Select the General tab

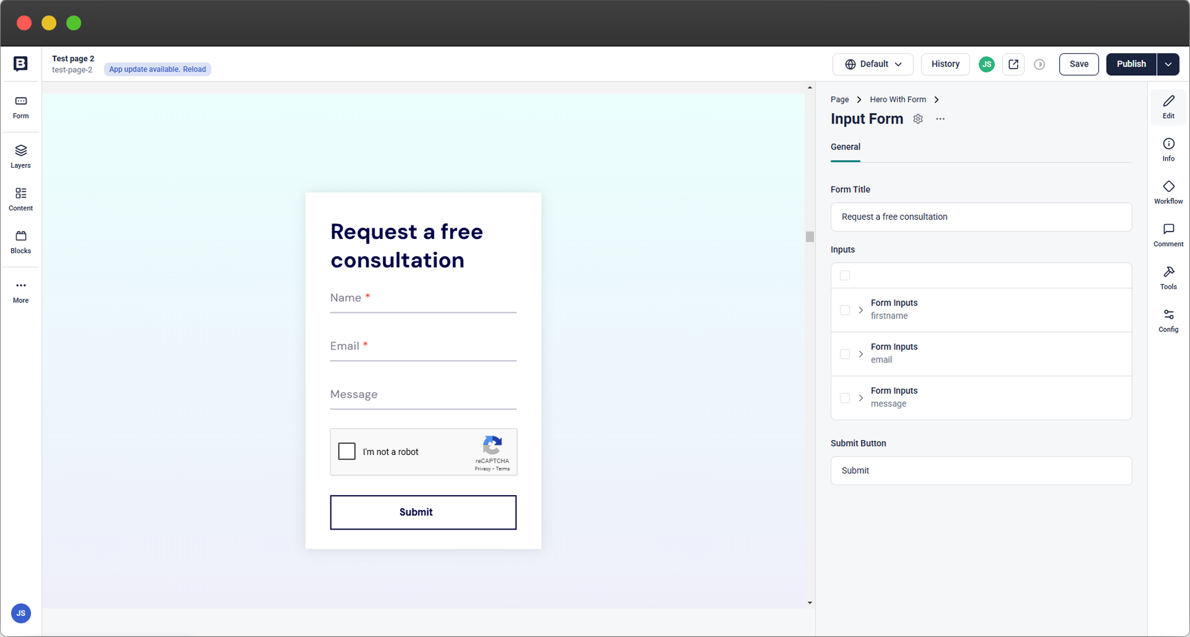coord(845,147)
